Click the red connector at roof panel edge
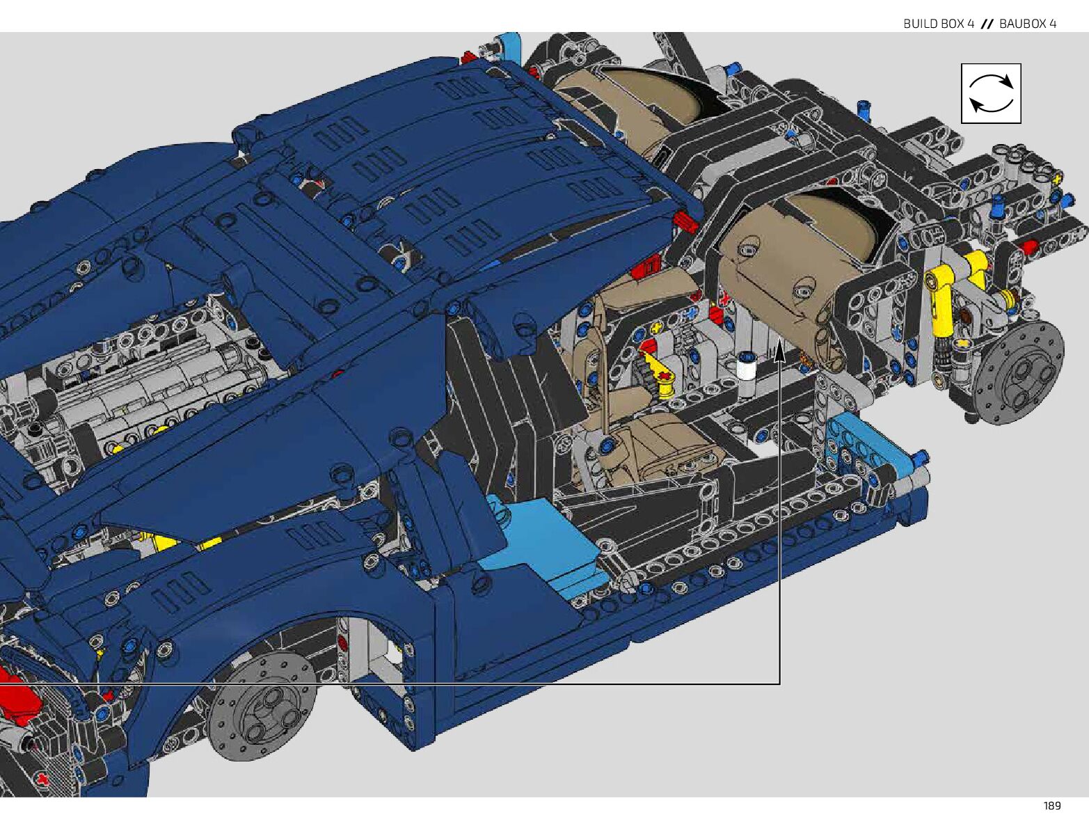The height and width of the screenshot is (829, 1089). (x=685, y=223)
